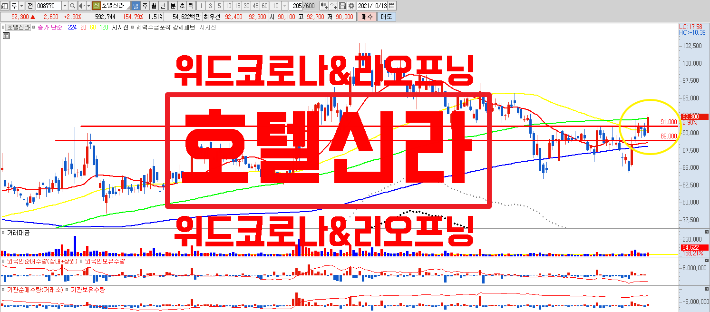This screenshot has width=710, height=312.
Task: Click the chart layout icon at far left of toolbar
Action: coord(5,6)
